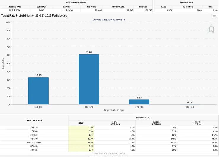This screenshot has width=219, height=157.
Task: Click the QuikStrike Q watermark logo
Action: (x=211, y=30)
